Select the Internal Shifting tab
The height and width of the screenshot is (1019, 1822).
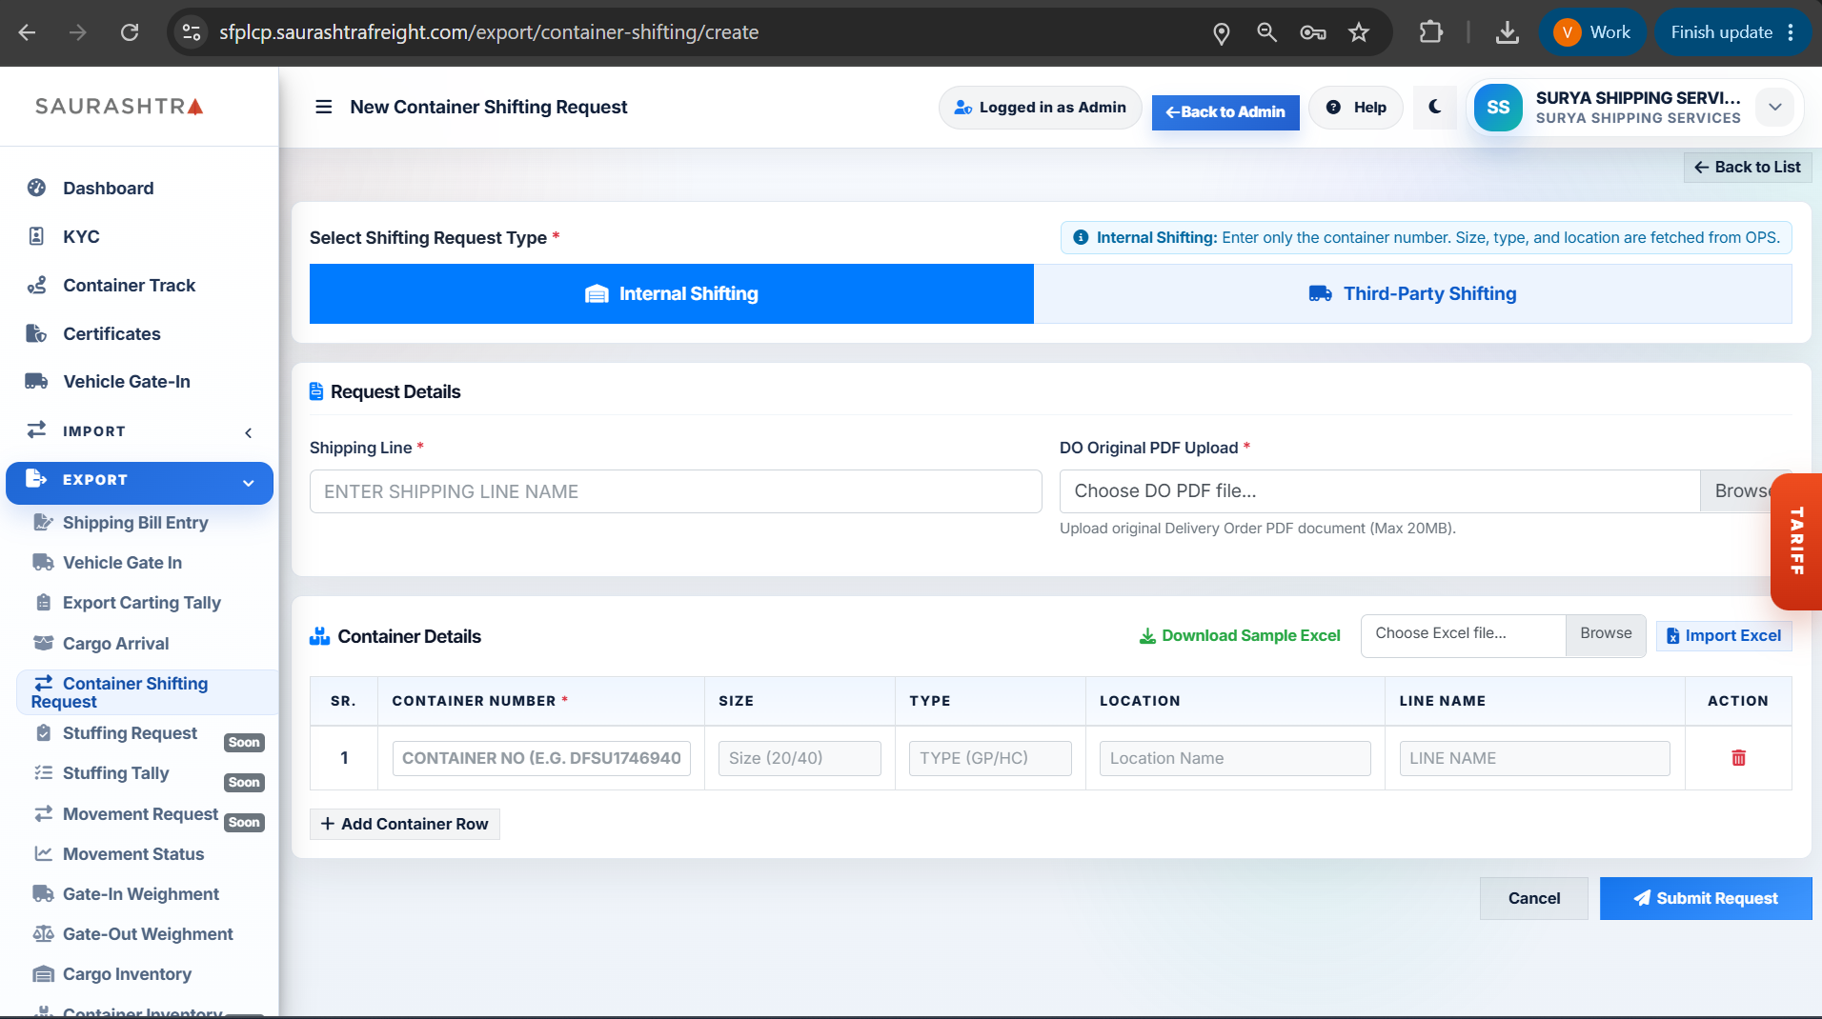coord(672,293)
